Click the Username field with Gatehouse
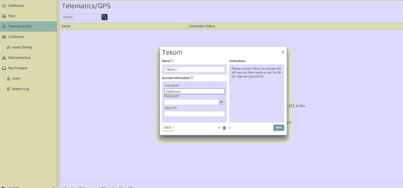 pyautogui.click(x=194, y=91)
